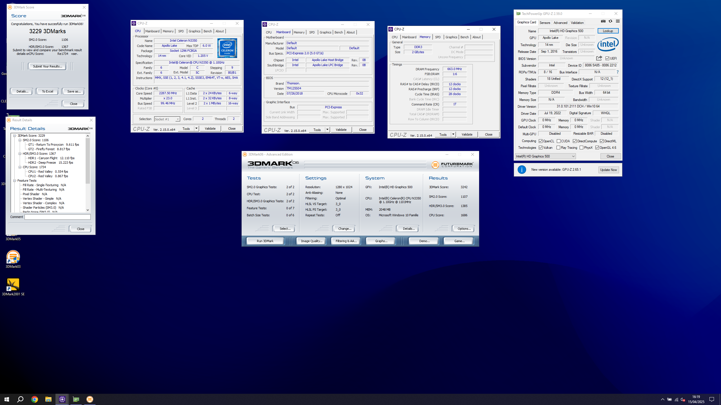The height and width of the screenshot is (405, 721).
Task: Switch to Advanced tab in GPU-Z
Action: [560, 23]
